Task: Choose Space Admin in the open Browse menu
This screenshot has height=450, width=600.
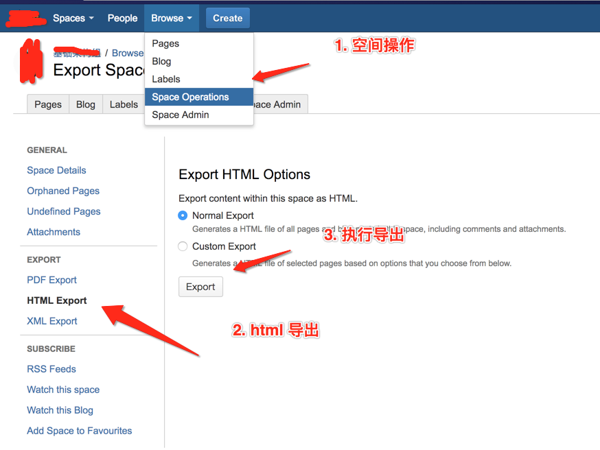Action: coord(180,115)
